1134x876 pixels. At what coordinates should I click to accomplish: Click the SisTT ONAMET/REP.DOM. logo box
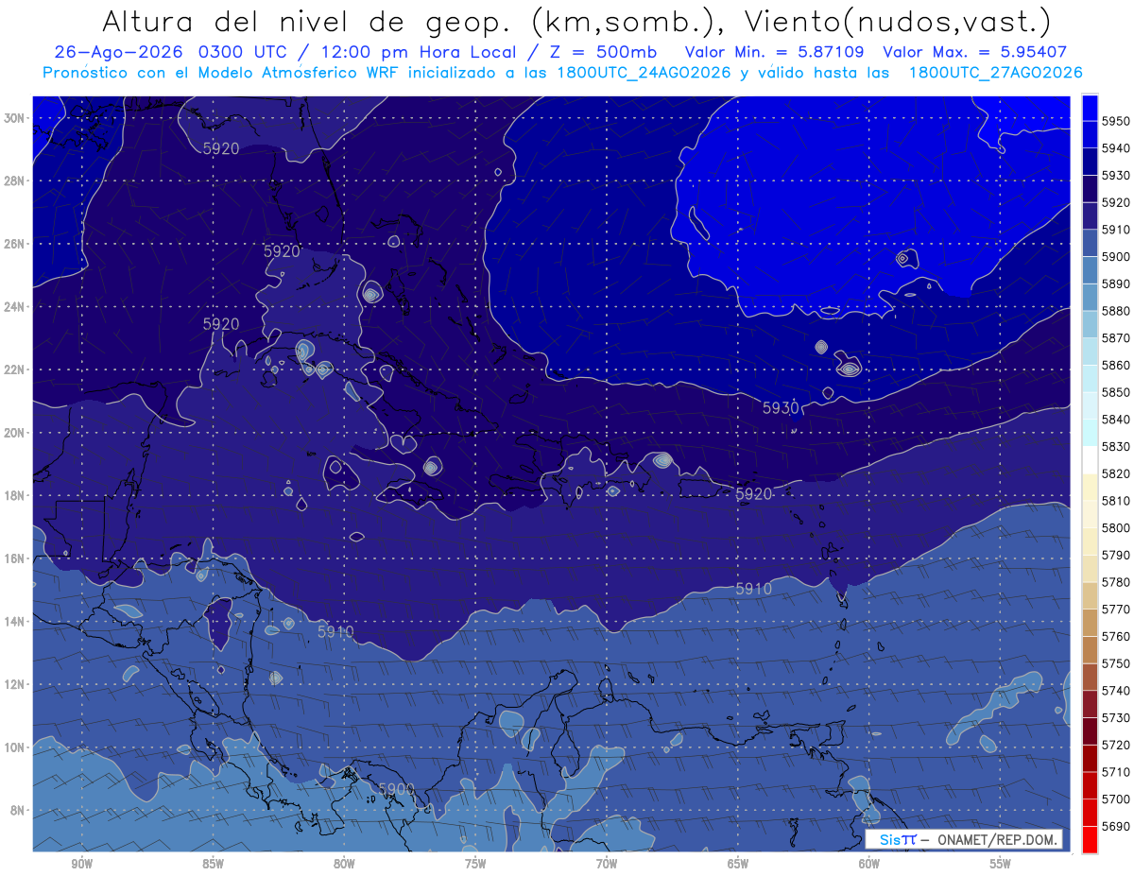964,839
